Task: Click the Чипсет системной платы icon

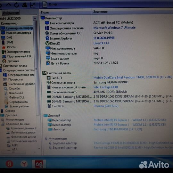Action: 49,87
